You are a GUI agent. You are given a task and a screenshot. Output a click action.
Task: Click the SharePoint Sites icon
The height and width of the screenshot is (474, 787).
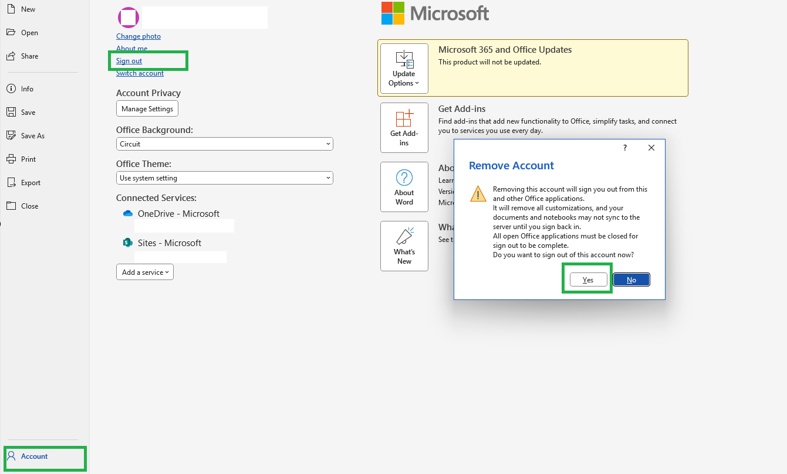[128, 243]
